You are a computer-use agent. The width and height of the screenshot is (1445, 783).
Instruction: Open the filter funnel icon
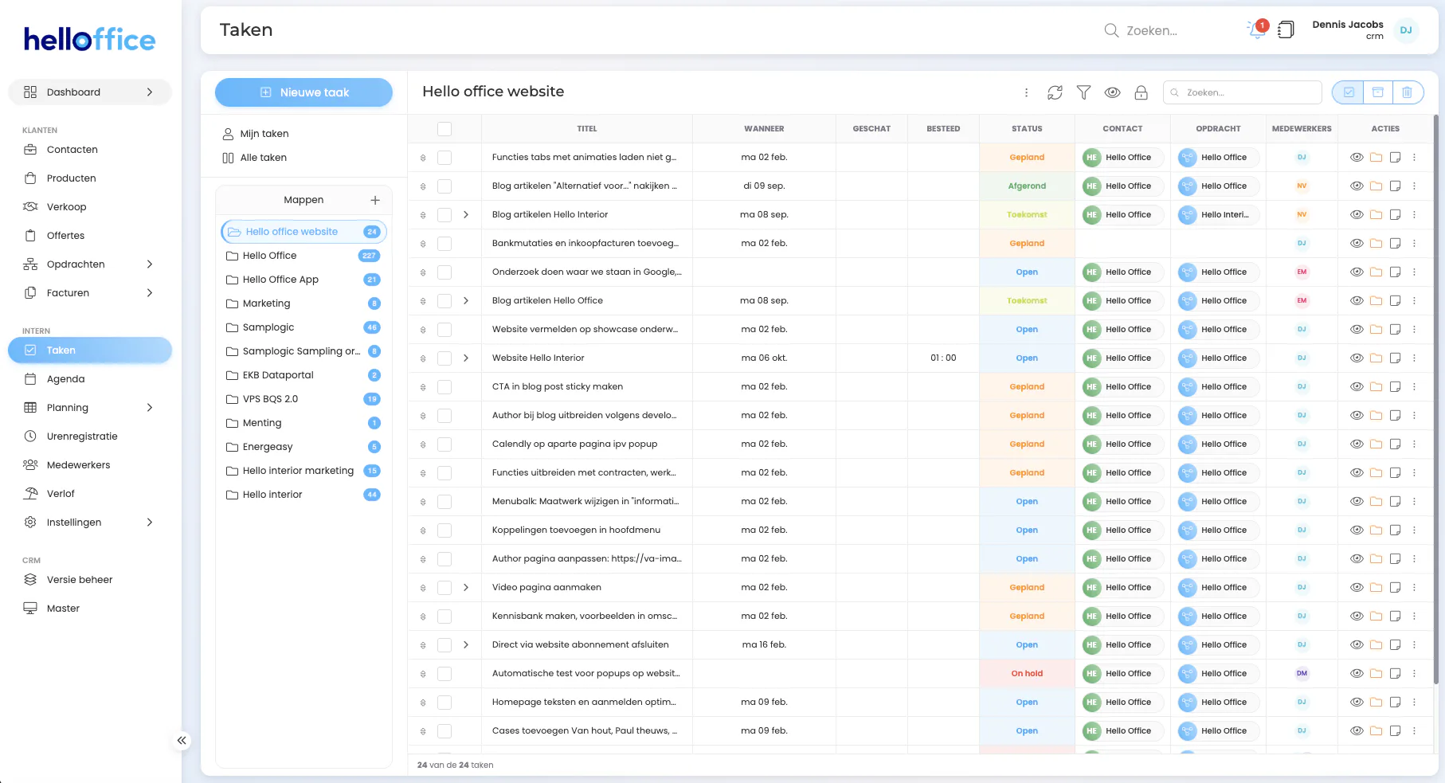click(1083, 92)
